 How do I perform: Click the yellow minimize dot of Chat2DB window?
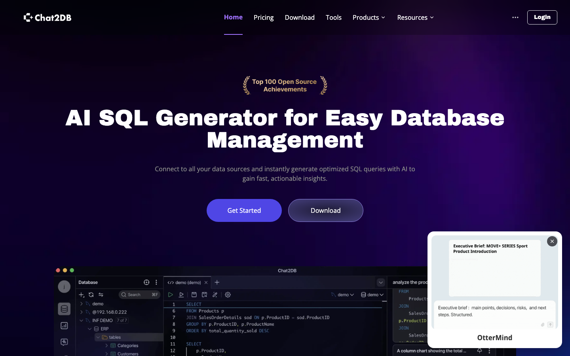[65, 270]
